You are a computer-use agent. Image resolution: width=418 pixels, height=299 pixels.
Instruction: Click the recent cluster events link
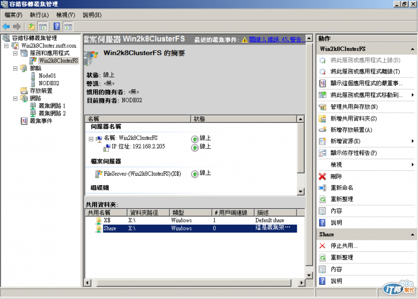coord(277,40)
